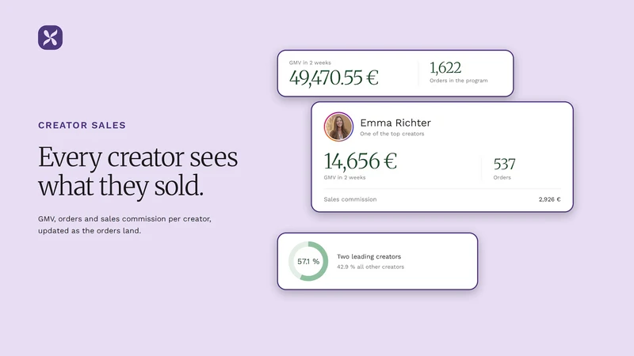Click the Orders caption under 537
The image size is (634, 356).
[502, 177]
